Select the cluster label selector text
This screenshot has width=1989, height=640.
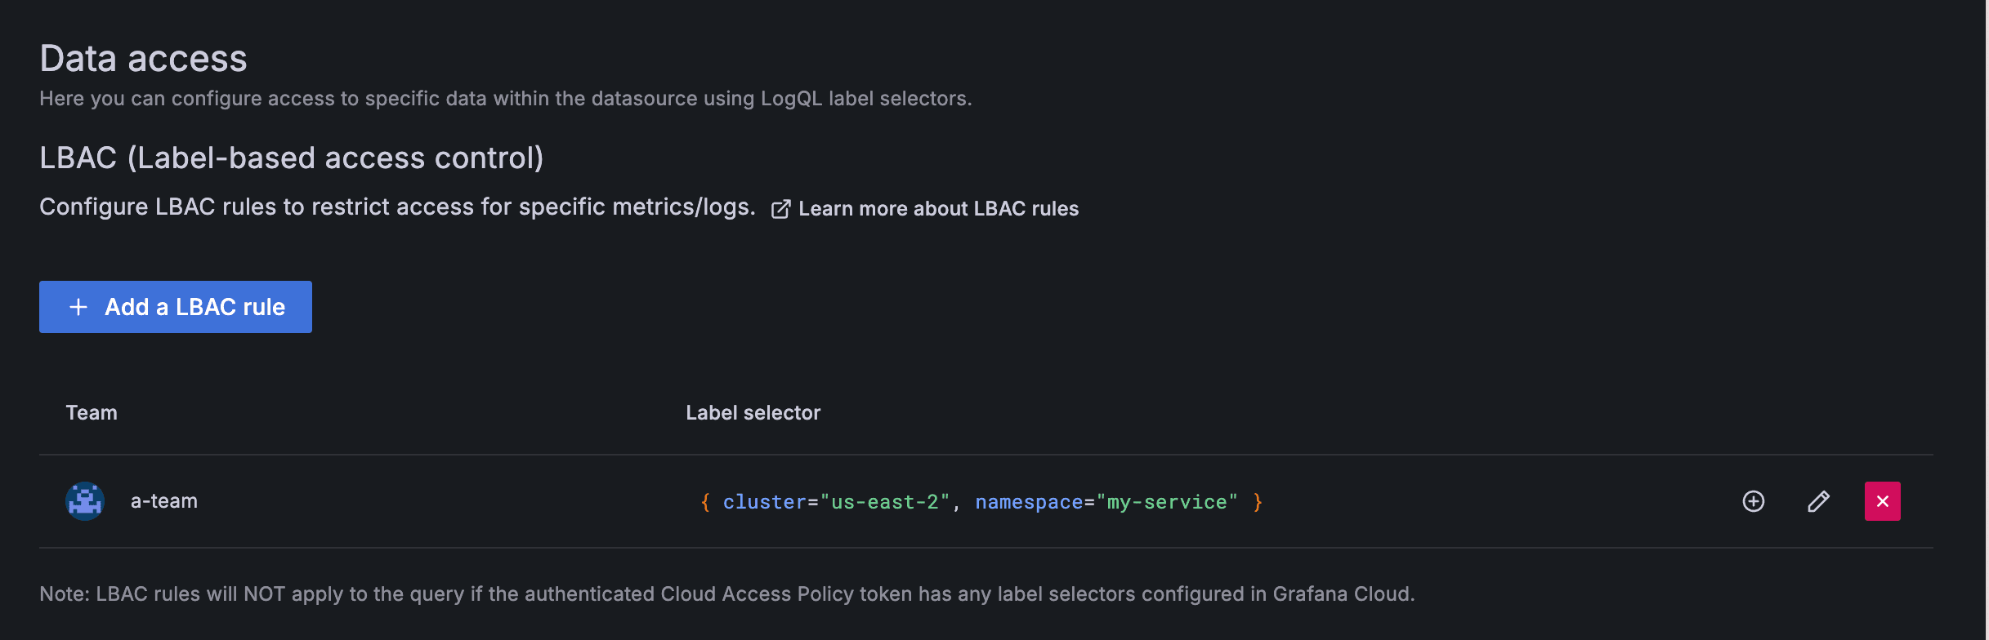(762, 501)
